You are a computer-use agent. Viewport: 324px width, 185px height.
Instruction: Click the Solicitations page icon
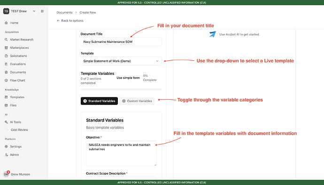tap(6, 56)
